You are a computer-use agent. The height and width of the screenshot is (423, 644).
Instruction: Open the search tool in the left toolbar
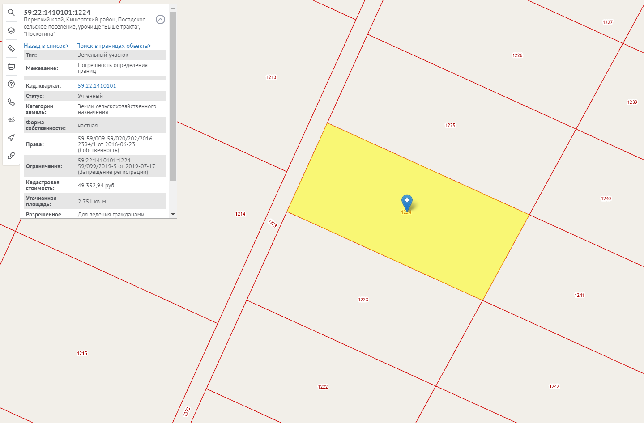tap(11, 13)
